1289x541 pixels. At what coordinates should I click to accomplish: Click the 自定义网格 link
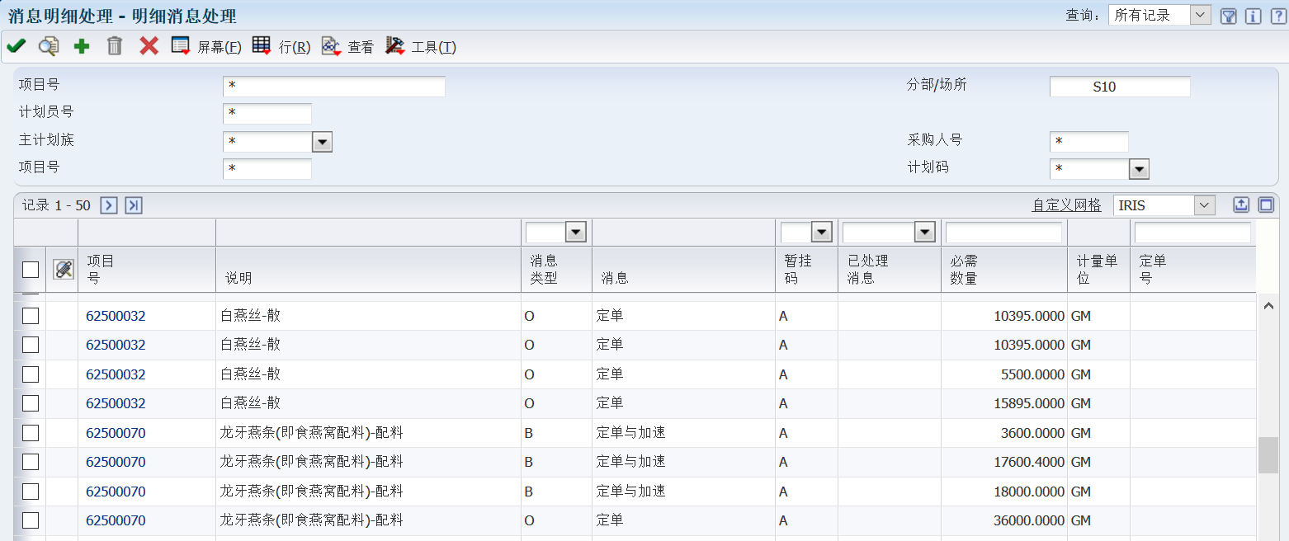pyautogui.click(x=1066, y=205)
